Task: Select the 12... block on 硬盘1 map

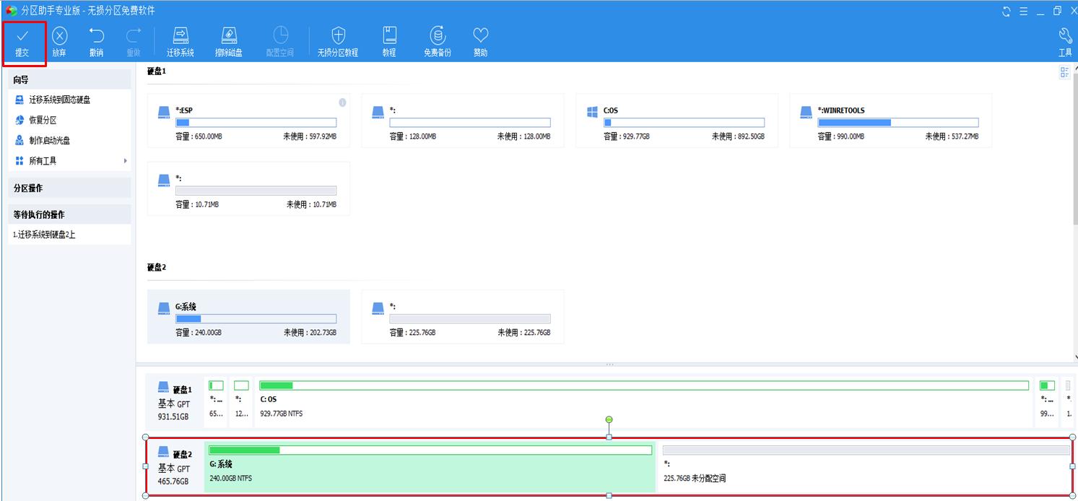Action: point(242,401)
